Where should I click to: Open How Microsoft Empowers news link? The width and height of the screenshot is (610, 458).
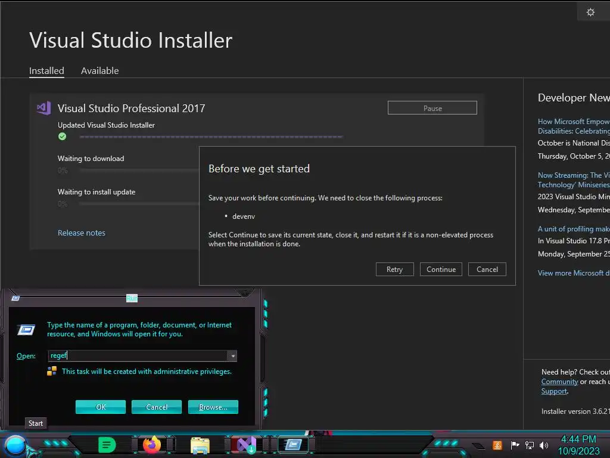(x=574, y=126)
